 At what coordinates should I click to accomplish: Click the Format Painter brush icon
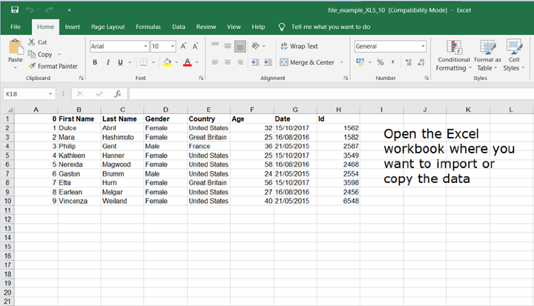click(33, 66)
